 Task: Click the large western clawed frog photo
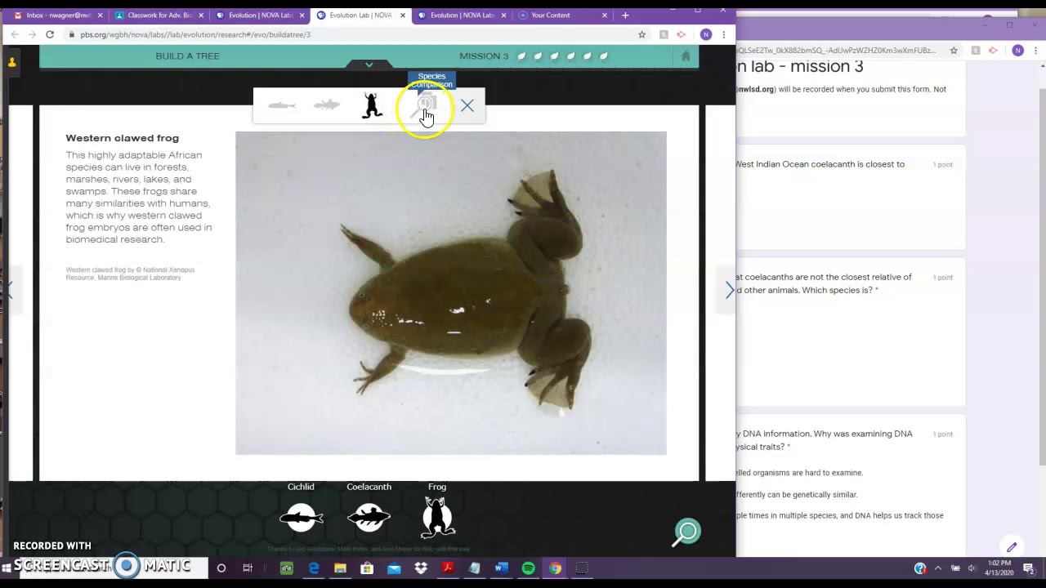[x=450, y=292]
